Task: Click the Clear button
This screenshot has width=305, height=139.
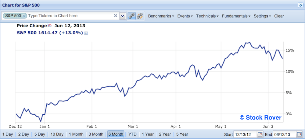Action: pyautogui.click(x=279, y=16)
